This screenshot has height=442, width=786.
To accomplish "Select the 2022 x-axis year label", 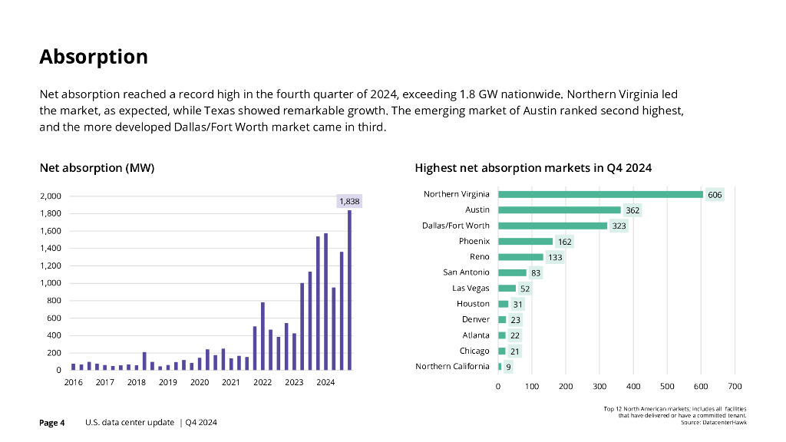I will [263, 382].
